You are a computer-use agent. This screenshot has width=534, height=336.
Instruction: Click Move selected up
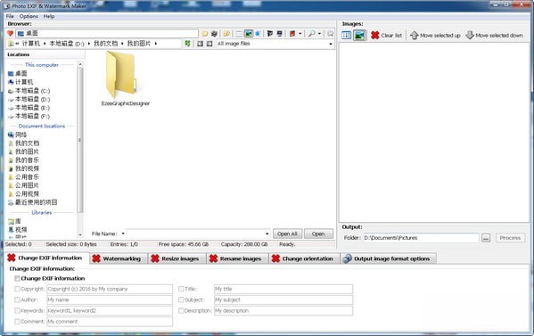click(x=435, y=35)
